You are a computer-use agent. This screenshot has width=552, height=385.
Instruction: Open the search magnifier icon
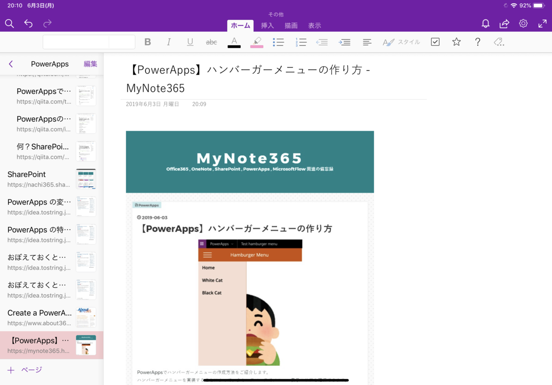9,23
